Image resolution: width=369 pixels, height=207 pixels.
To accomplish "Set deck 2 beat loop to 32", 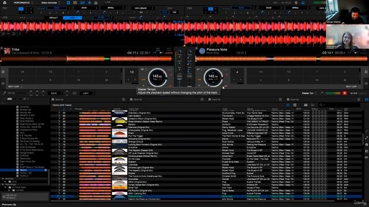I will coord(345,80).
